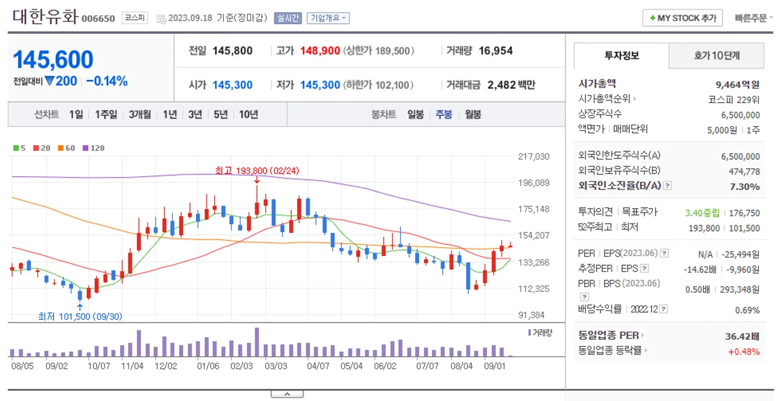Open help icon next to 배당수익률 2022.12
This screenshot has height=401, width=783.
coord(663,309)
